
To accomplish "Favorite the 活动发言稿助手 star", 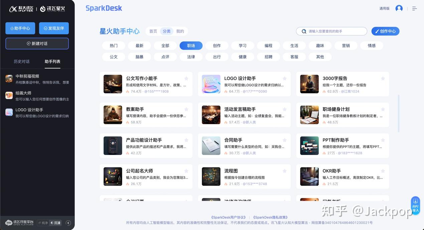I will coord(285,109).
